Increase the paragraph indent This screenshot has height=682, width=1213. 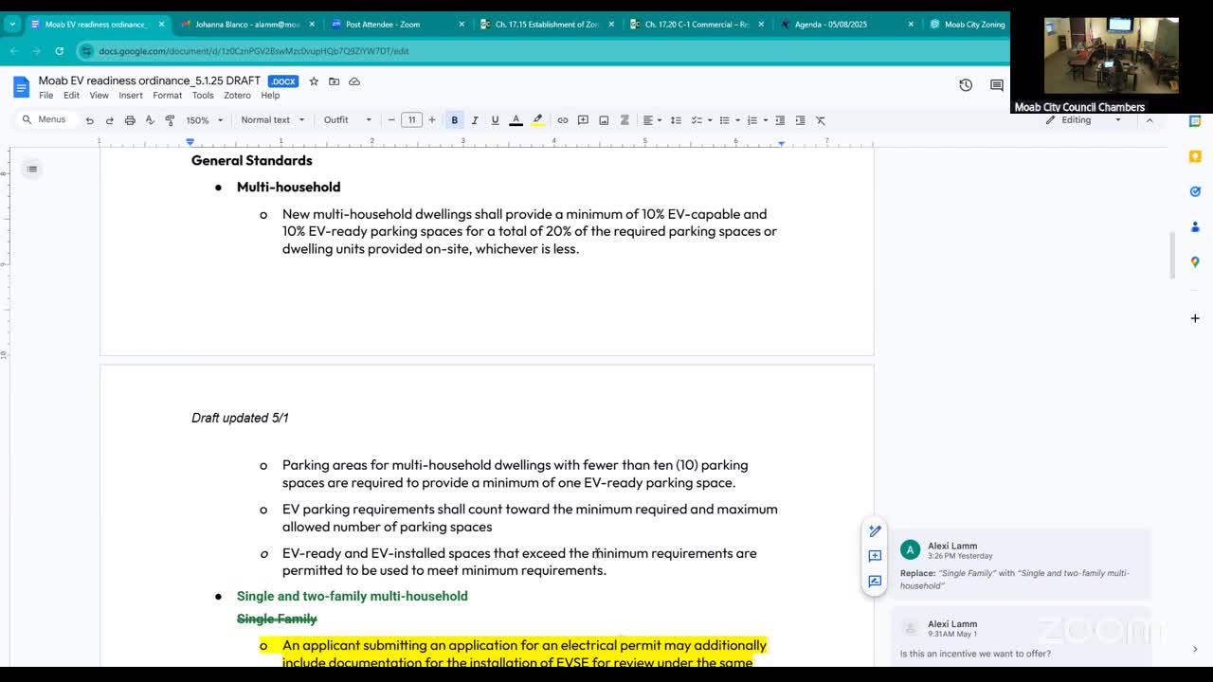(x=800, y=120)
